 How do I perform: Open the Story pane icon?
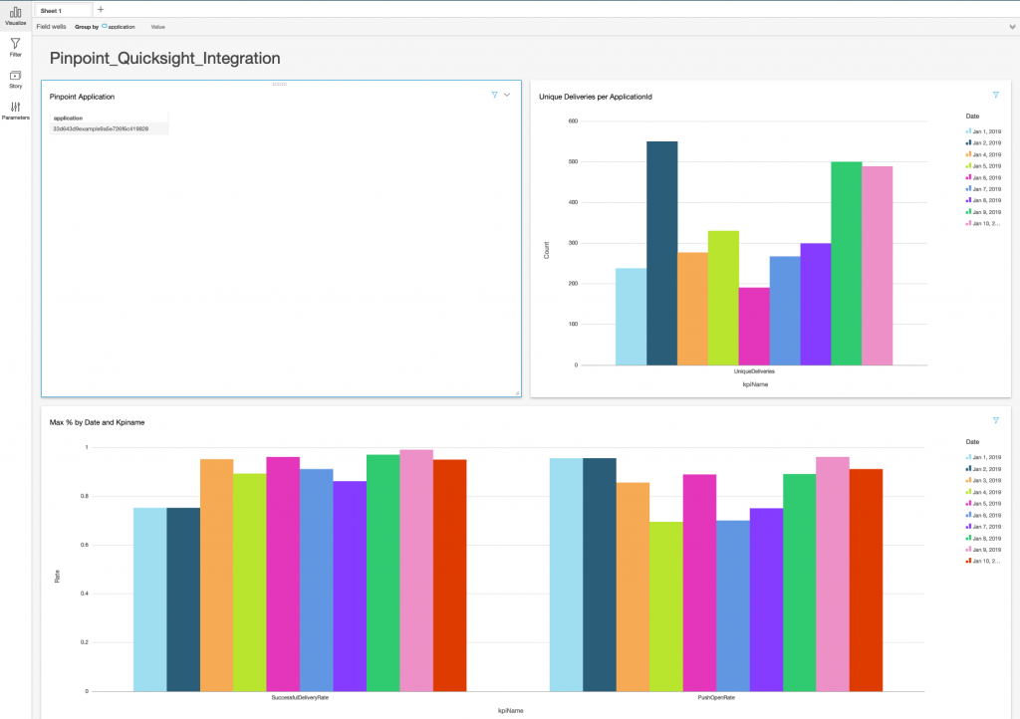[16, 80]
